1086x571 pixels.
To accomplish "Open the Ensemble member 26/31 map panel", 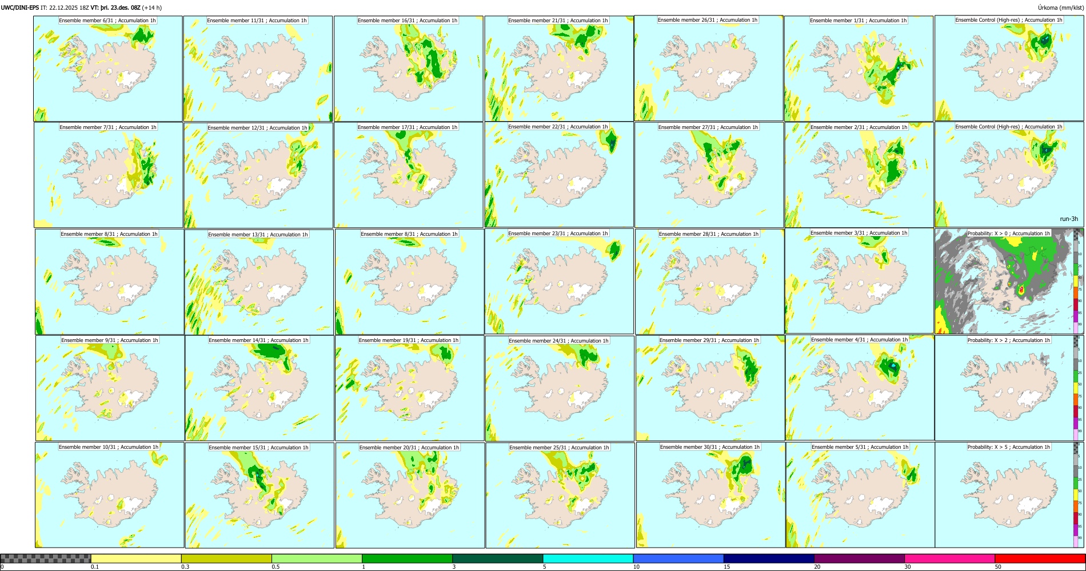I will [709, 68].
